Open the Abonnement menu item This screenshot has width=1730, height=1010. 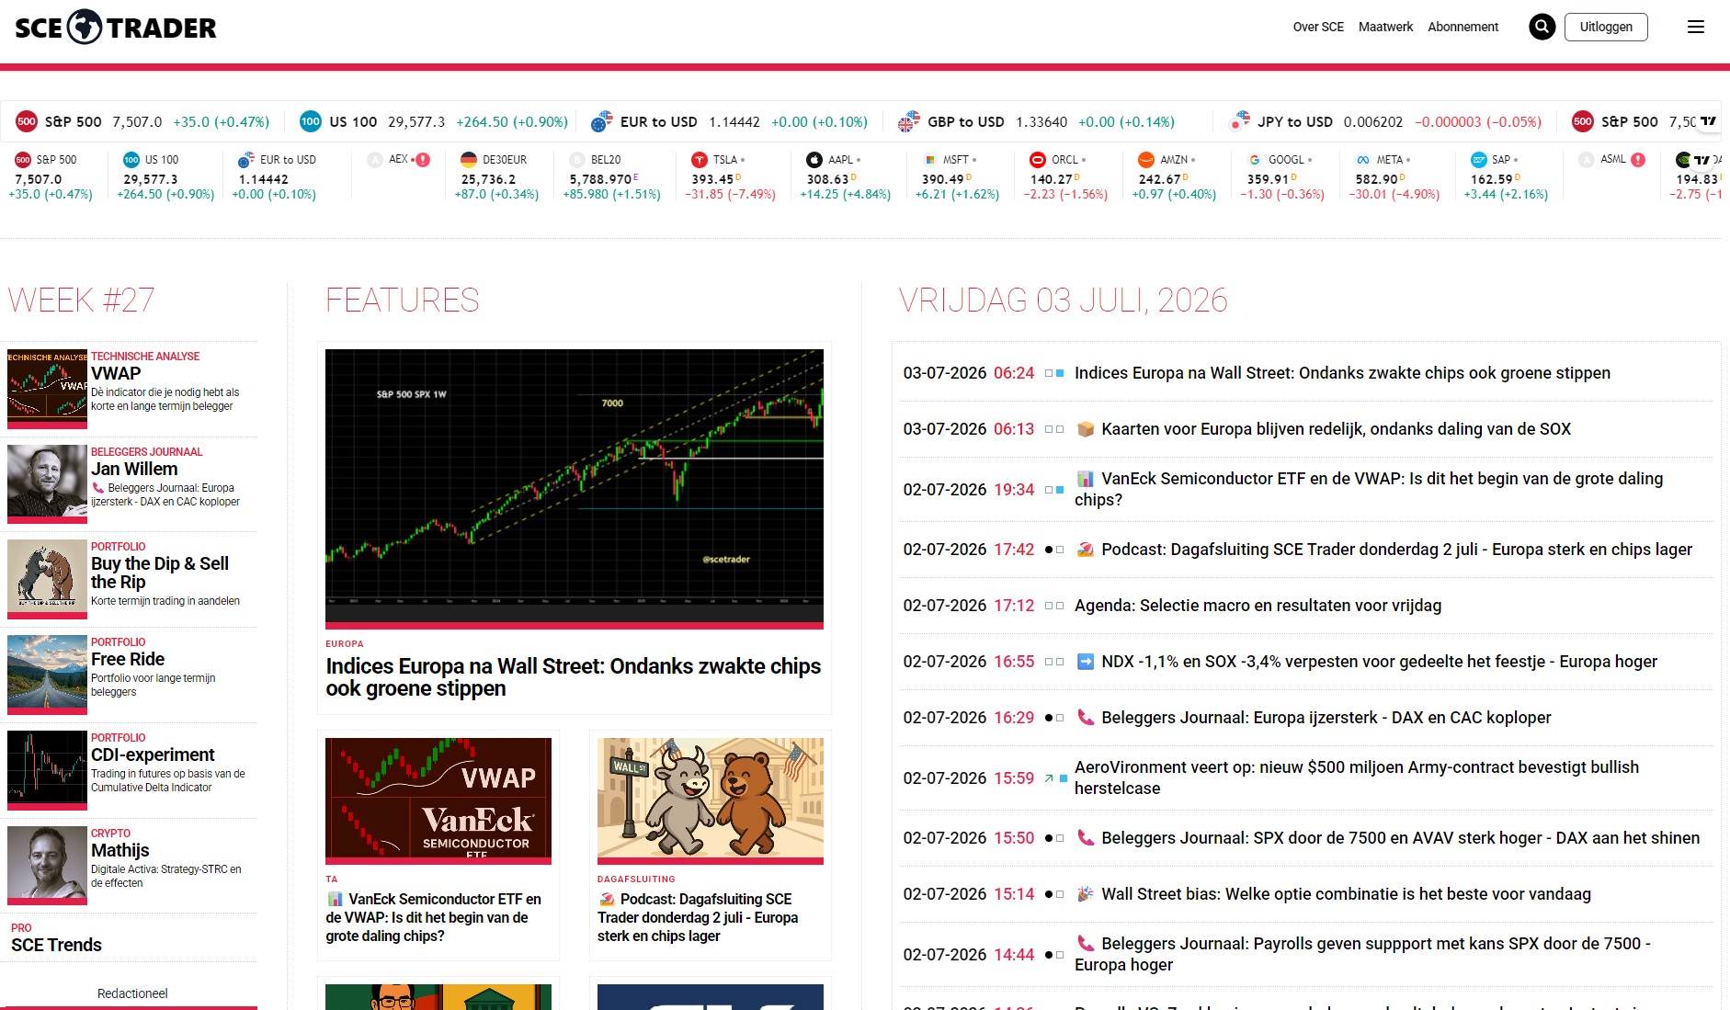click(1463, 27)
